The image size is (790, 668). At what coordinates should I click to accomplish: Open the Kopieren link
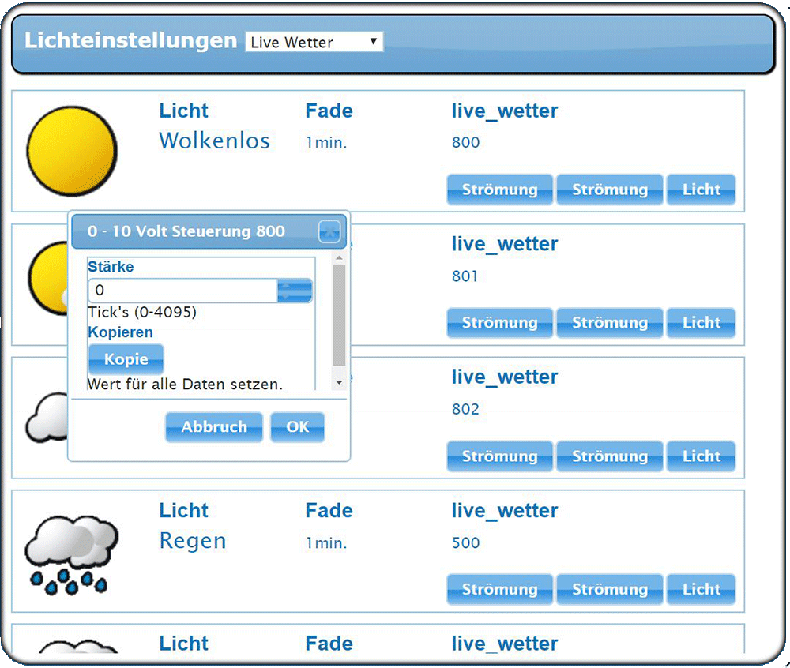[120, 332]
